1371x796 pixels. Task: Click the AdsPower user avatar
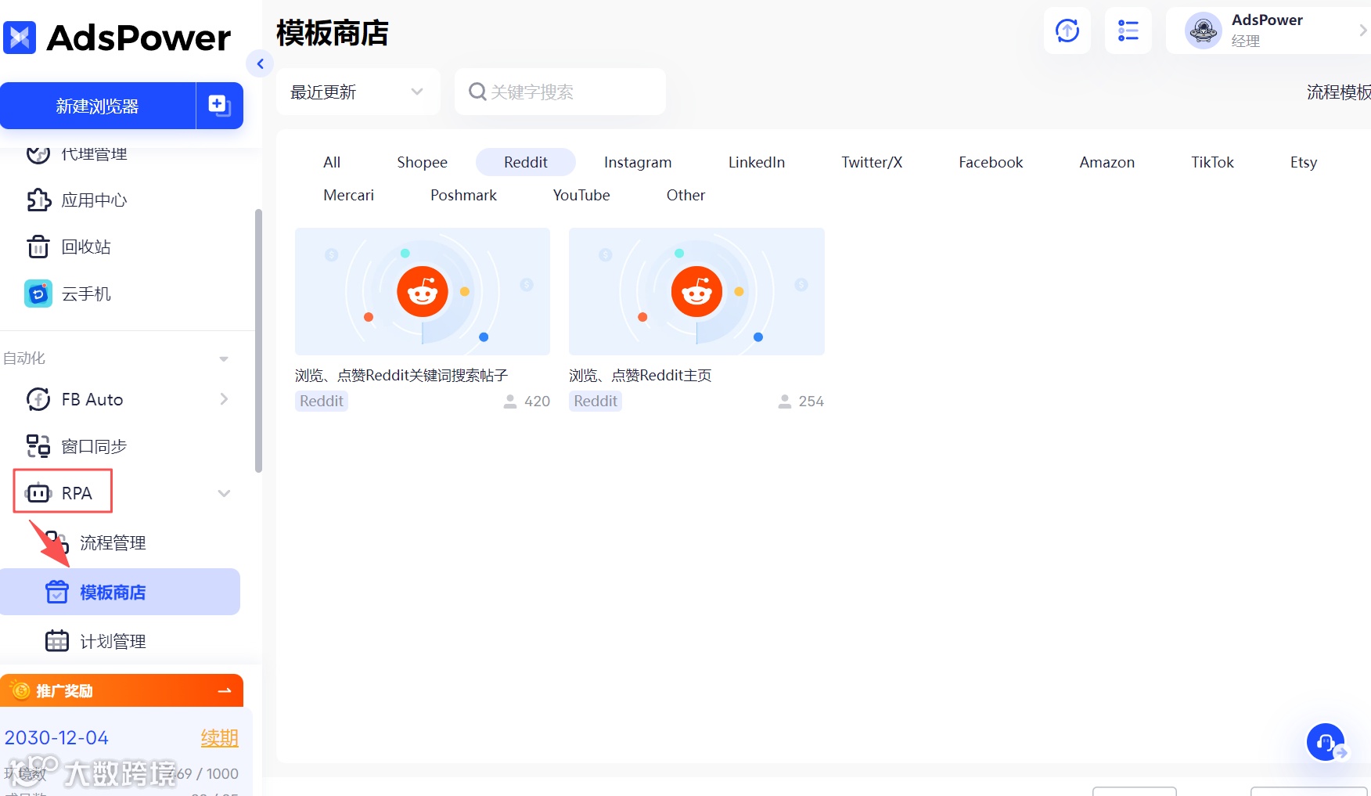tap(1204, 31)
